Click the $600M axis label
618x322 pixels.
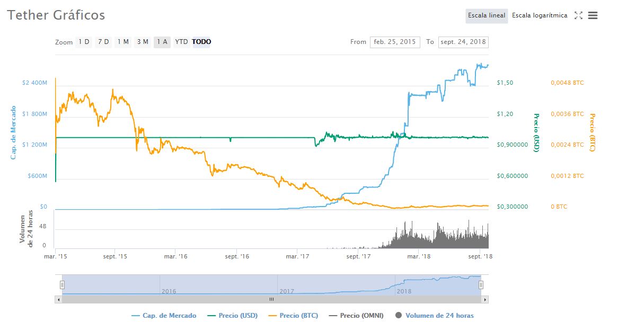(x=38, y=176)
